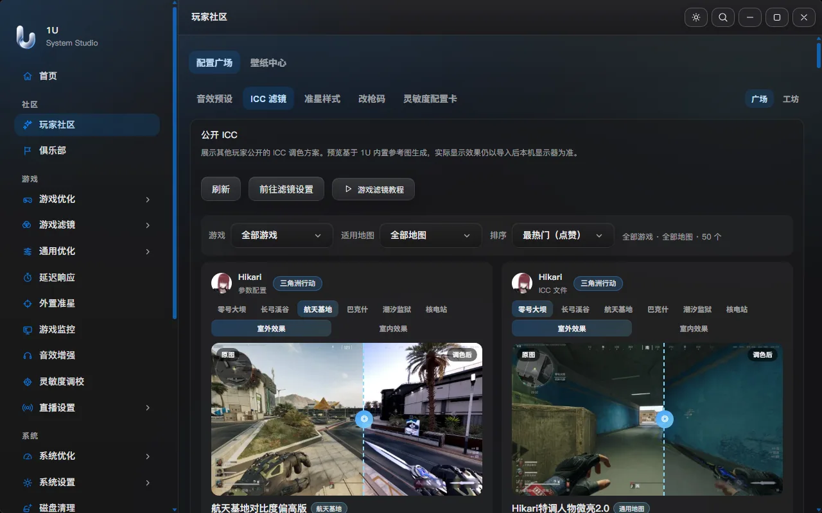Click the 游戏滤镜 sidebar icon
This screenshot has height=513, width=822.
tap(27, 225)
